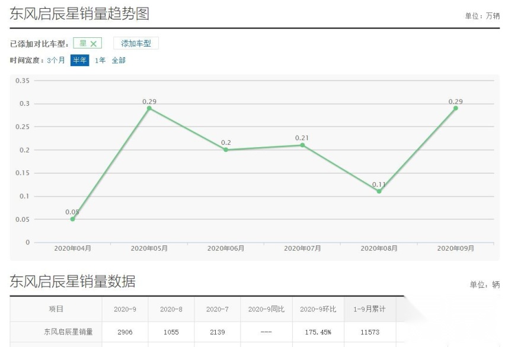Click the 2020年04月 data point on the line
The width and height of the screenshot is (505, 347).
pyautogui.click(x=73, y=219)
